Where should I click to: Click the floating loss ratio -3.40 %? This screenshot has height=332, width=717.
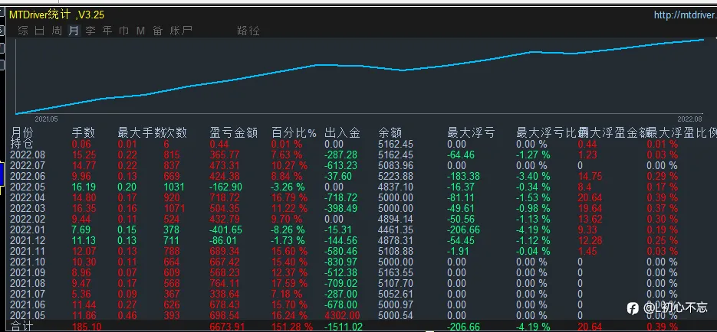pos(533,176)
